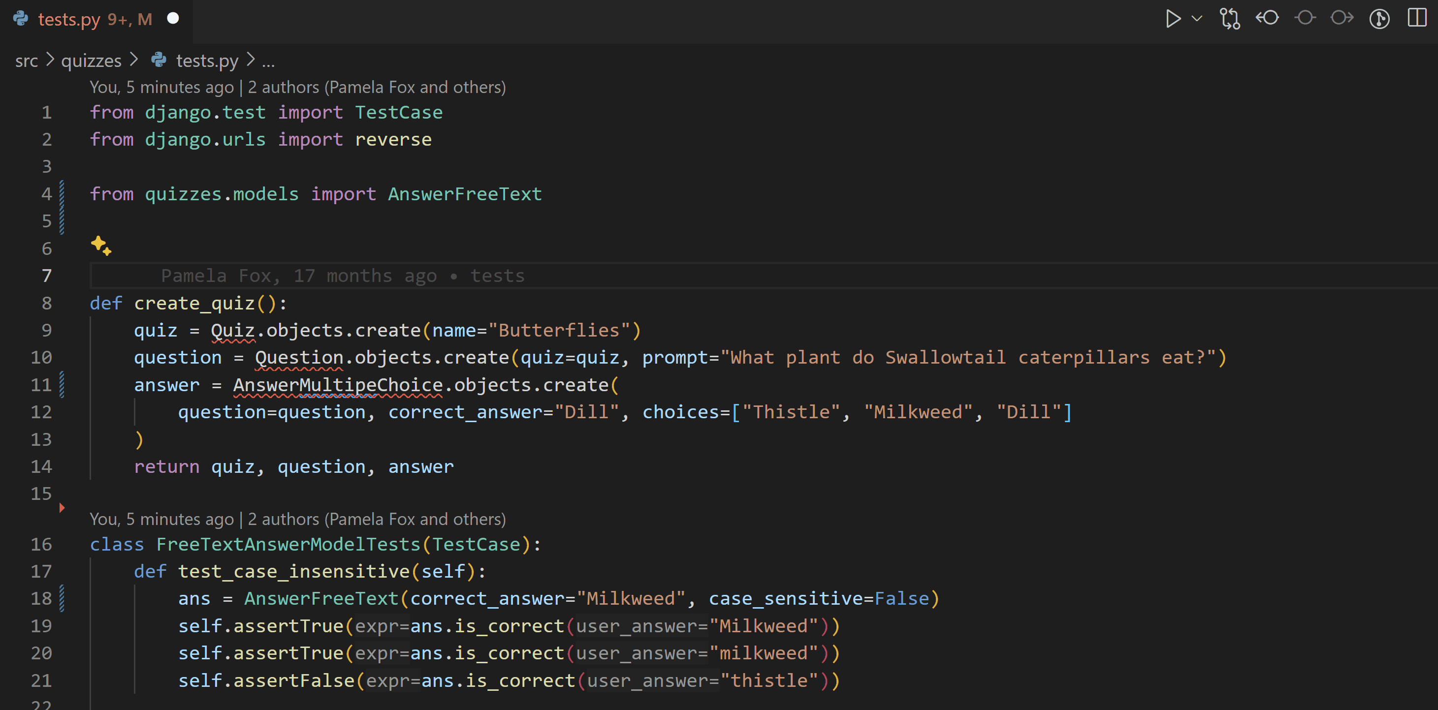Image resolution: width=1438 pixels, height=710 pixels.
Task: Expand the "..." breadcrumb at the end
Action: [x=269, y=62]
